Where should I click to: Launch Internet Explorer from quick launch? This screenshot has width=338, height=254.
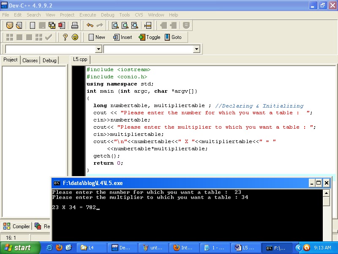49,248
